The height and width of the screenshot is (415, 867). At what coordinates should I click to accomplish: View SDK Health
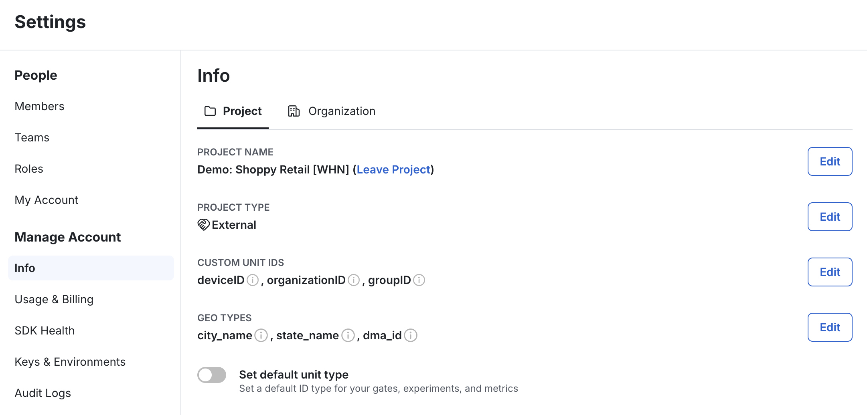tap(45, 330)
